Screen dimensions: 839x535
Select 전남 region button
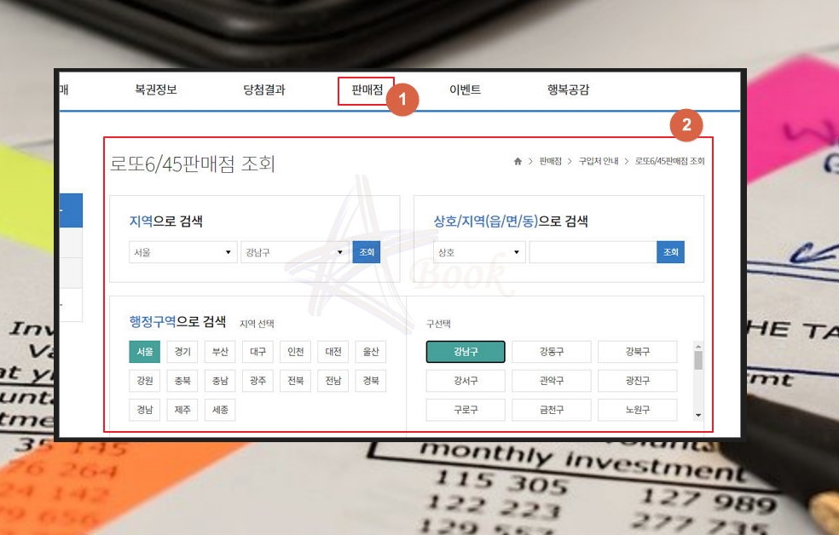point(333,381)
